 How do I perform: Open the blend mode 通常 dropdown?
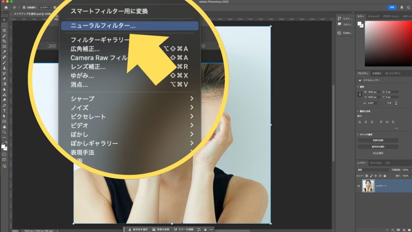tap(374, 170)
